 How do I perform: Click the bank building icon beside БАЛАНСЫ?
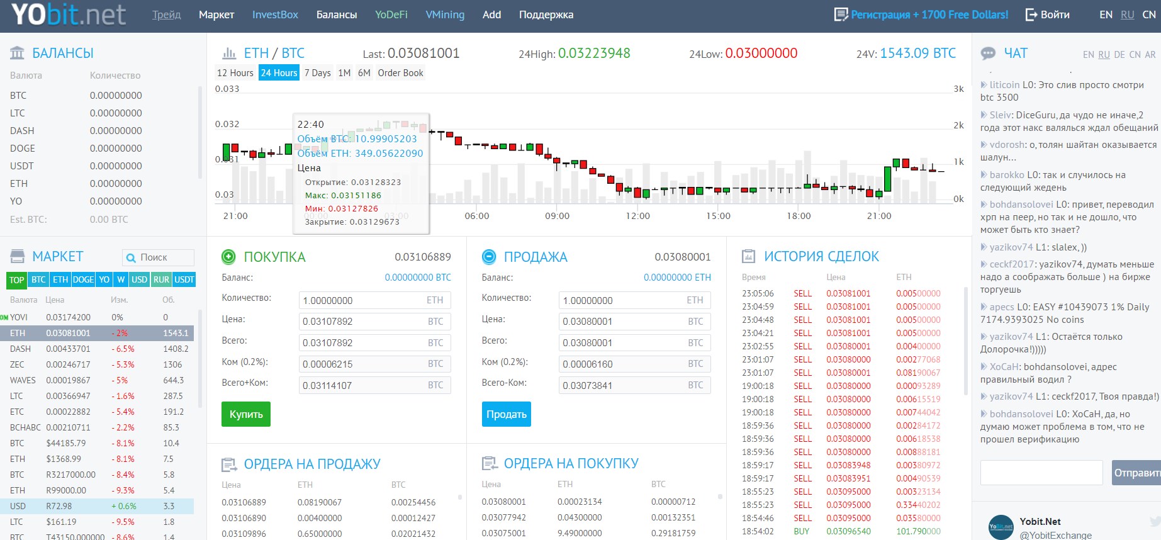pos(18,53)
